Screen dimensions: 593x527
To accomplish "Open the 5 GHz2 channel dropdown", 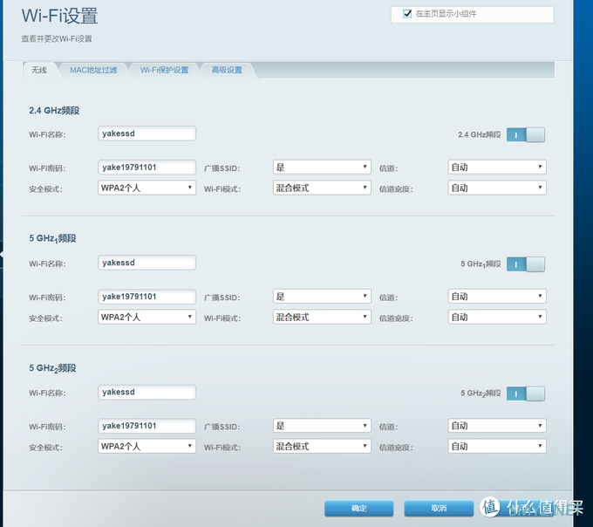I will (x=497, y=426).
